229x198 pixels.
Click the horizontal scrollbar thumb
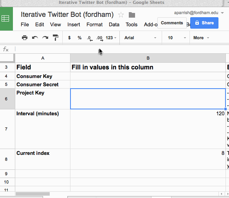(x=32, y=194)
